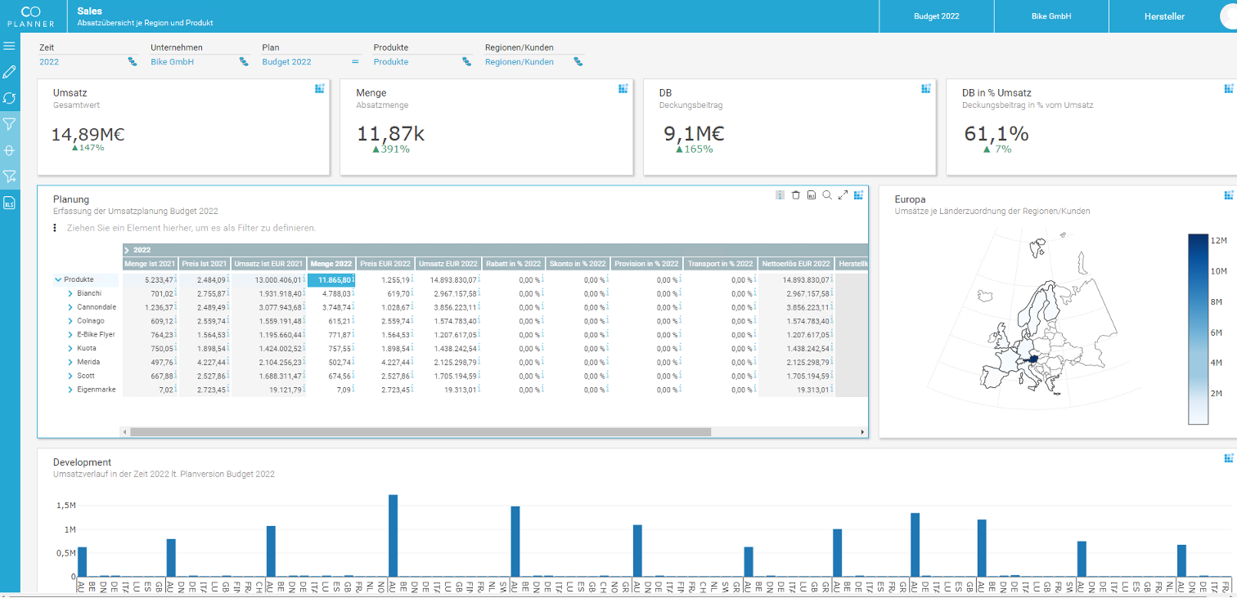The width and height of the screenshot is (1237, 598).
Task: Export Planung table to XLS file
Action: tap(811, 195)
